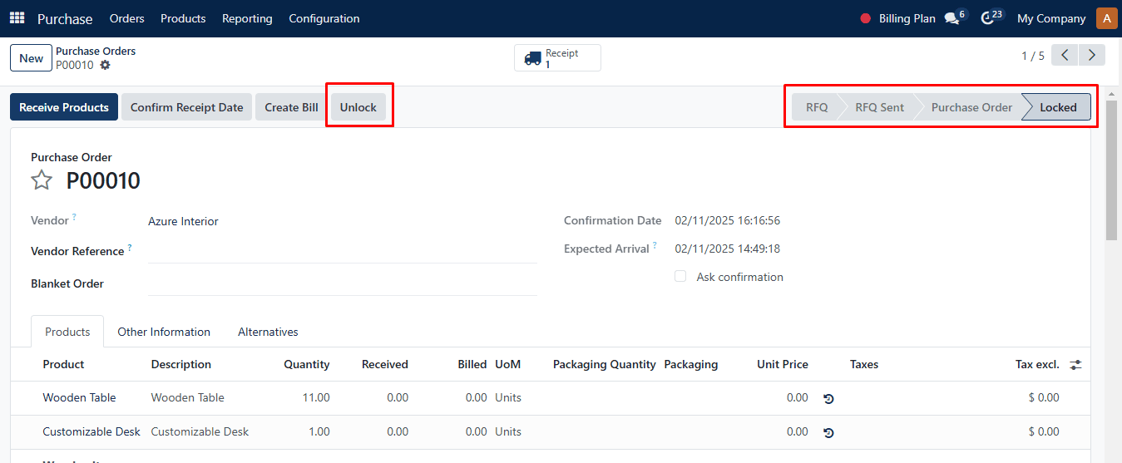Open price history icon for Wooden Table
1122x463 pixels.
point(828,398)
